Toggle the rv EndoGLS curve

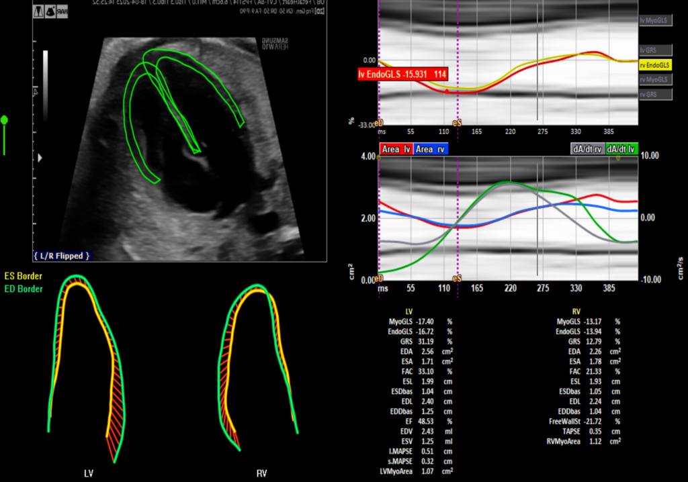[655, 65]
